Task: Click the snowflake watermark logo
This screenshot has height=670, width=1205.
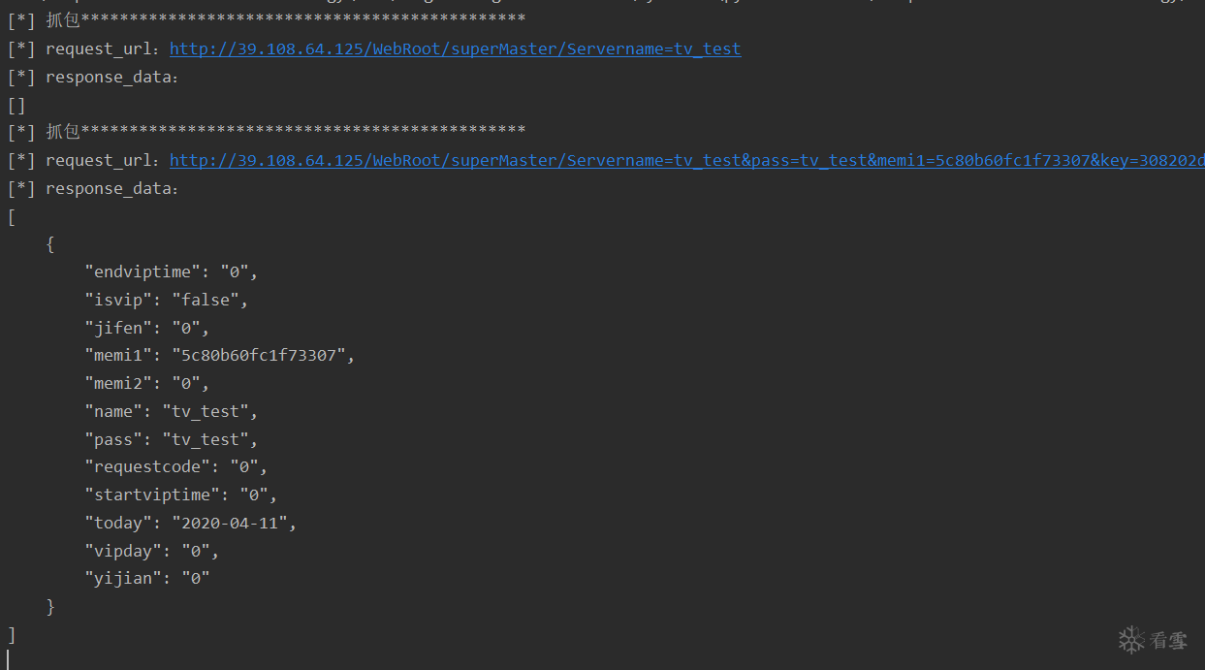Action: (1131, 639)
